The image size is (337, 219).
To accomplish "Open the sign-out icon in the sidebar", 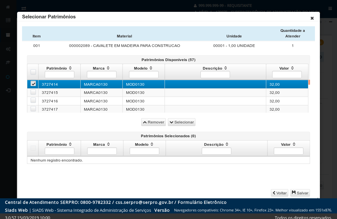I will pyautogui.click(x=8, y=90).
